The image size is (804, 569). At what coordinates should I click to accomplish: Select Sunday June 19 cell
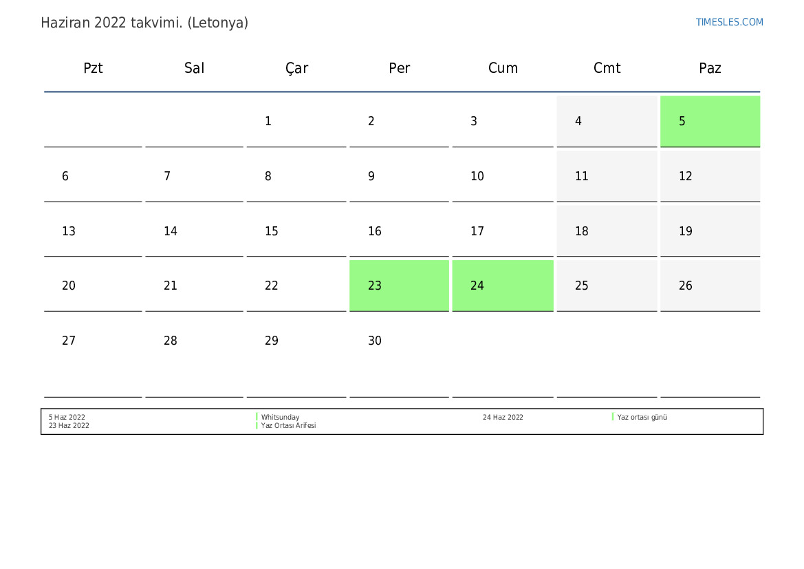(710, 231)
